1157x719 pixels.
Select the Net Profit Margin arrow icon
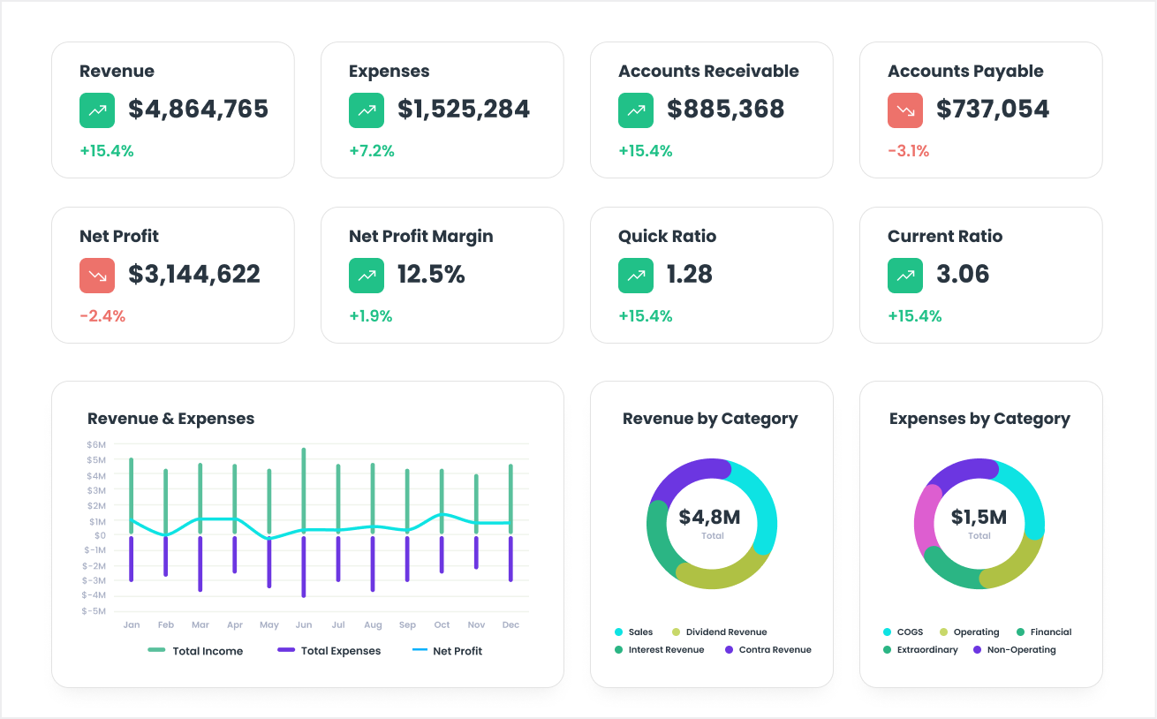click(366, 275)
